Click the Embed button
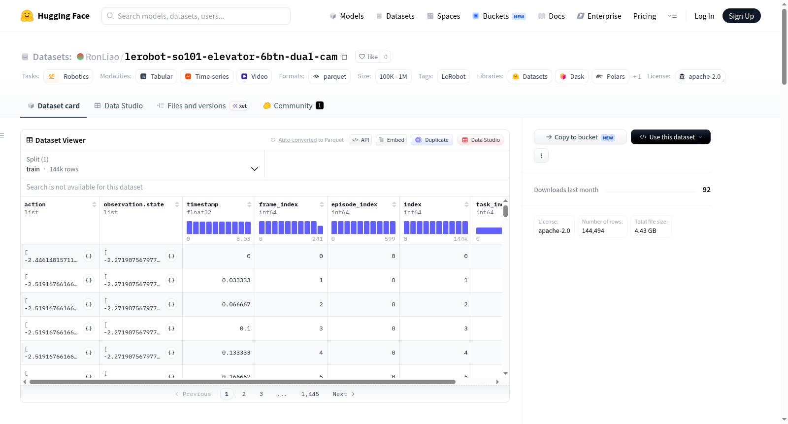788x424 pixels. [x=391, y=140]
